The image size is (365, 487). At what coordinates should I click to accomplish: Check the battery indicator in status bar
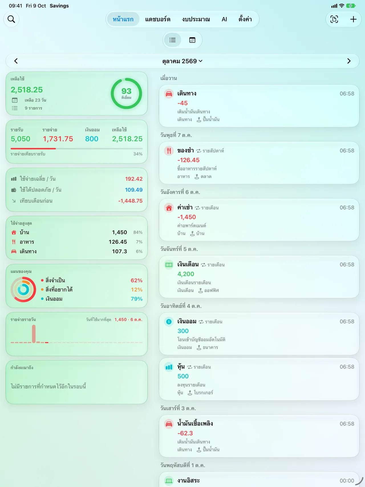coord(351,6)
